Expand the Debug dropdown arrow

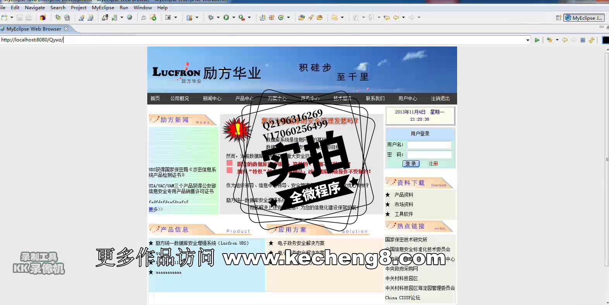click(x=218, y=17)
